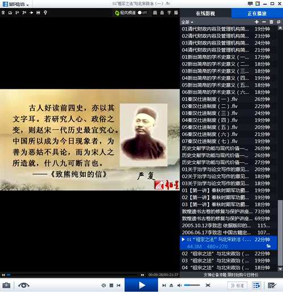Image resolution: width=283 pixels, height=292 pixels.
Task: Select 2006.06.17李致忠 playlist item
Action: [228, 233]
